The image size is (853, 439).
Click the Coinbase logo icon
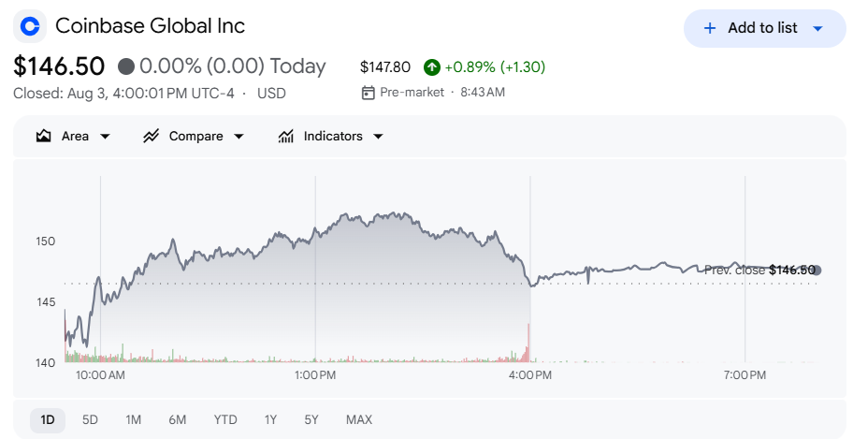[30, 26]
